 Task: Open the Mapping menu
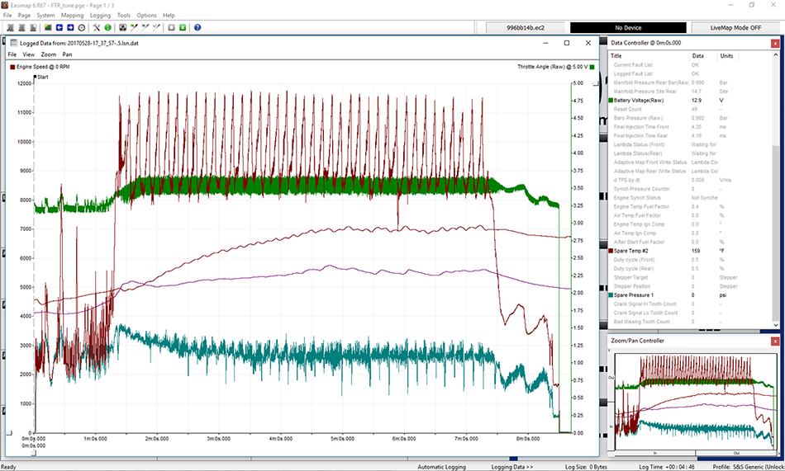coord(72,15)
